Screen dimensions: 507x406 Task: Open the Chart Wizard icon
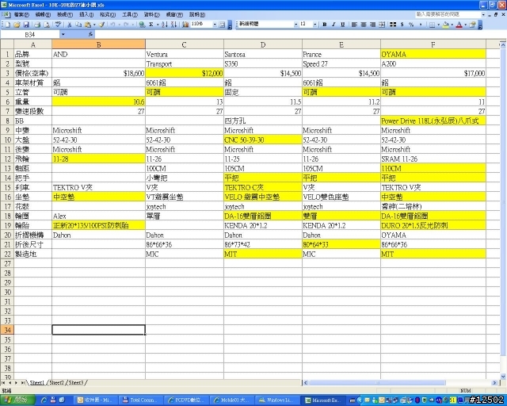pyautogui.click(x=185, y=25)
